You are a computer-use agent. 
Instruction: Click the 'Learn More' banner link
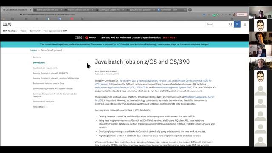click(170, 37)
